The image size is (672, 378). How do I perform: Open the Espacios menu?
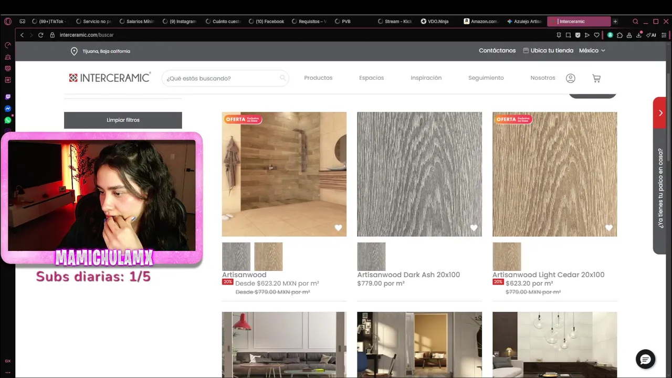click(x=371, y=78)
